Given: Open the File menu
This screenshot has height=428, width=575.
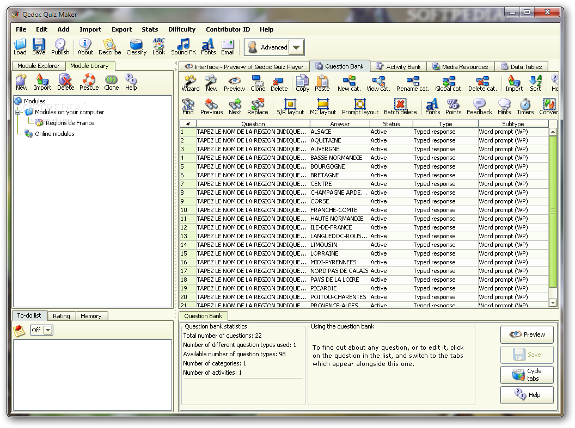Looking at the screenshot, I should [21, 29].
